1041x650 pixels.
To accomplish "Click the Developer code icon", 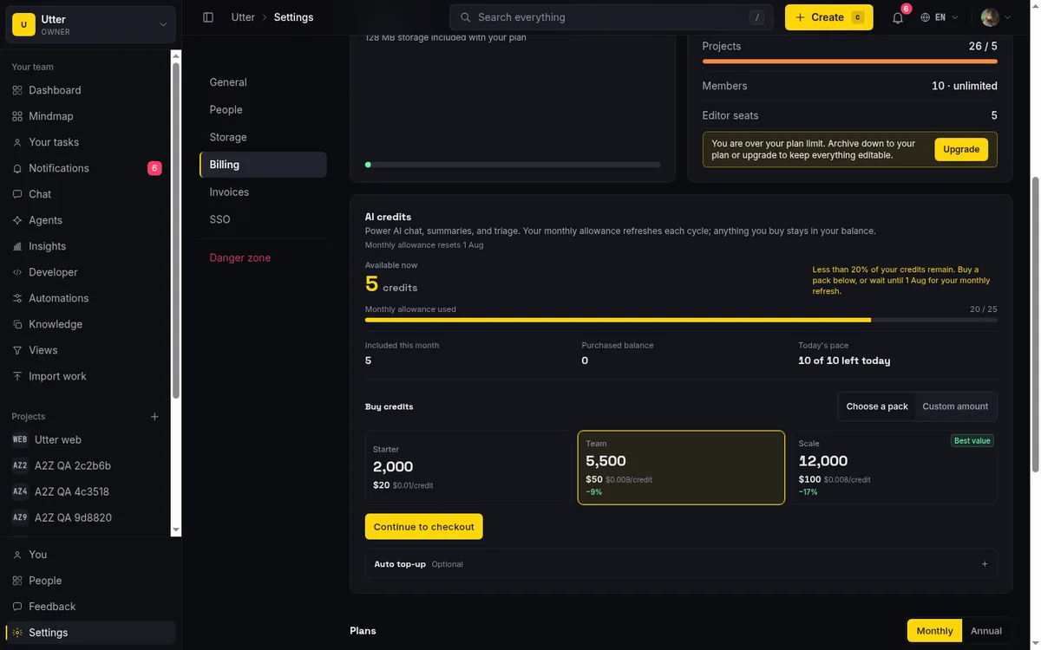I will (17, 272).
